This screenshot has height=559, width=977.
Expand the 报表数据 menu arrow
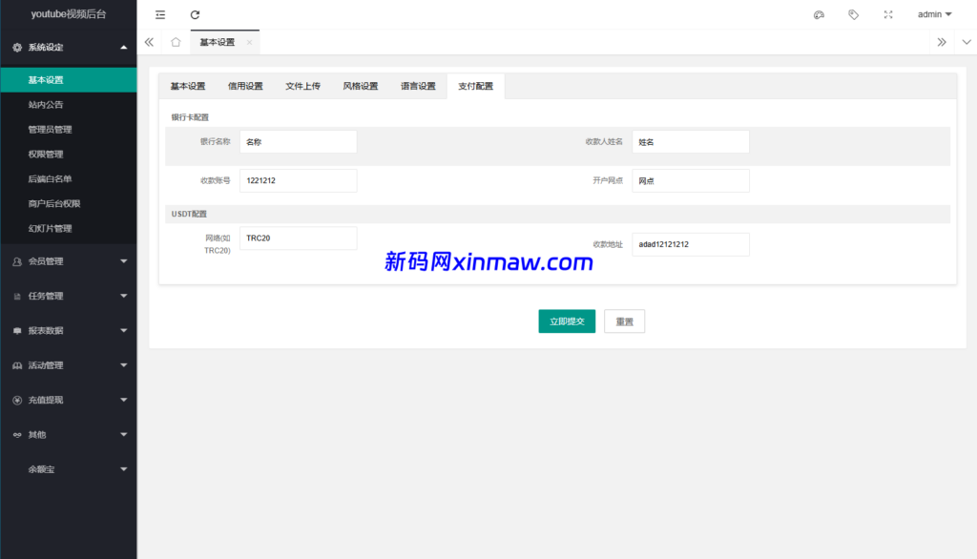(123, 330)
